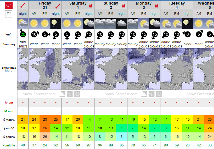This screenshot has height=149, width=214.
Task: Open the Sunday snow map thumbnail
Action: [x=111, y=69]
